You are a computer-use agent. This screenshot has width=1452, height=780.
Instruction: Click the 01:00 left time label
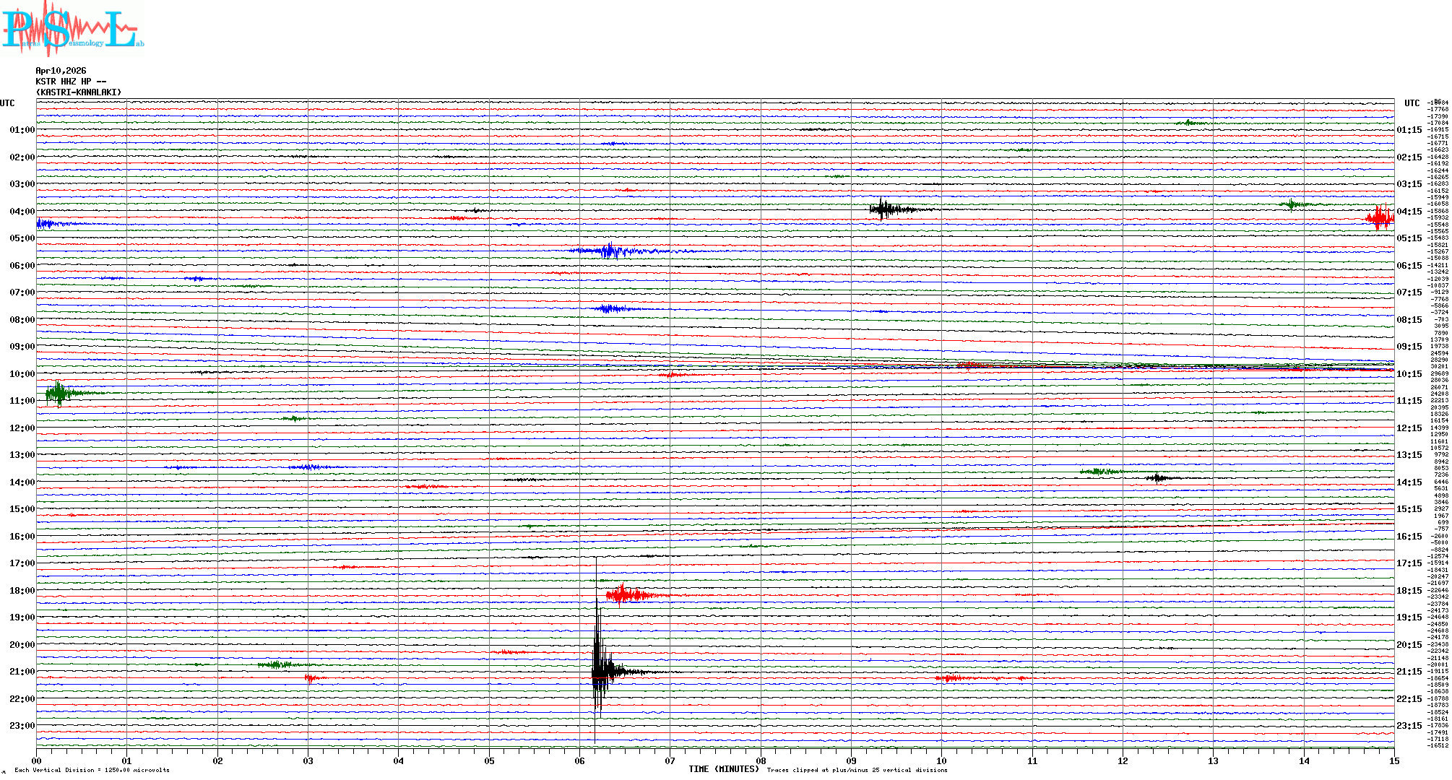coord(22,130)
